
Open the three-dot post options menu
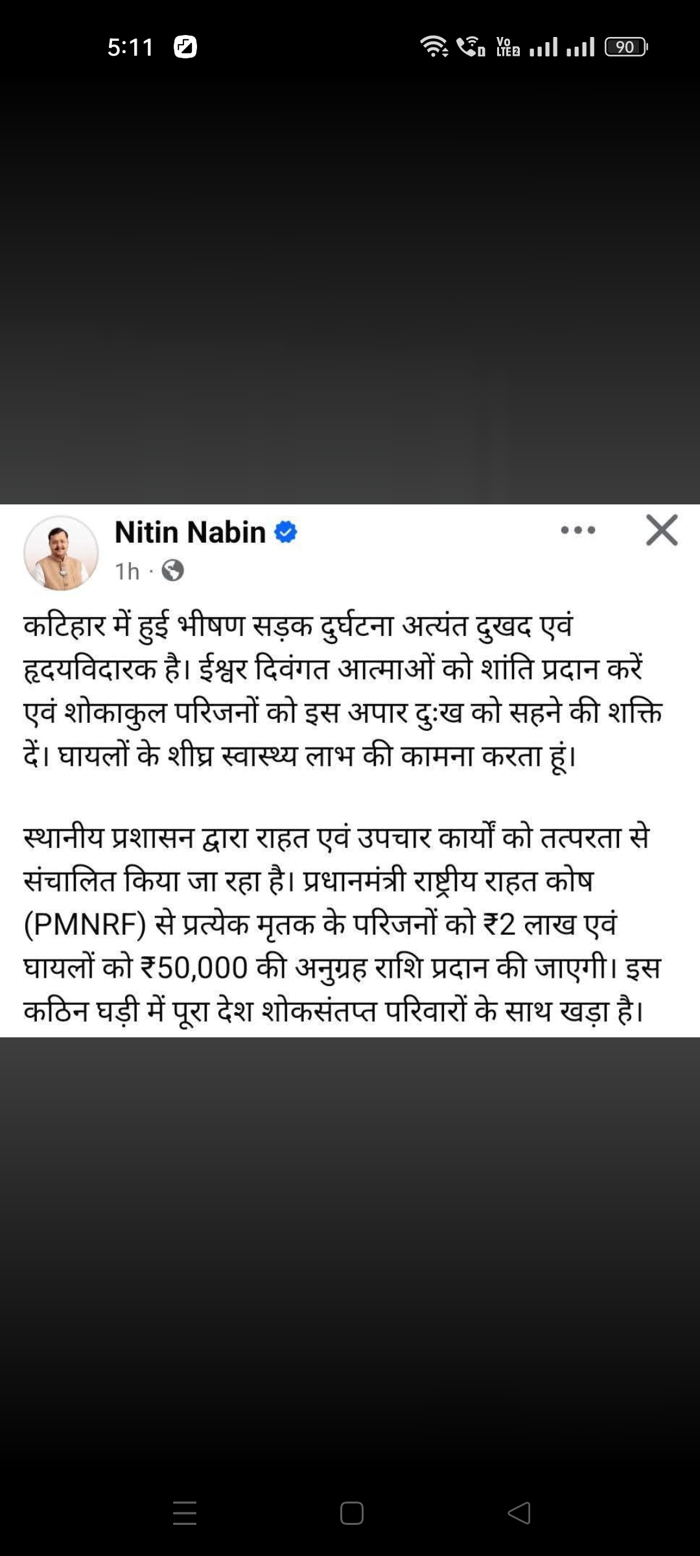click(577, 530)
